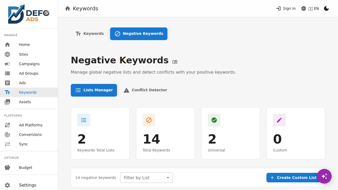Click the Sign In arrow icon
Image resolution: width=338 pixels, height=190 pixels.
(x=278, y=8)
